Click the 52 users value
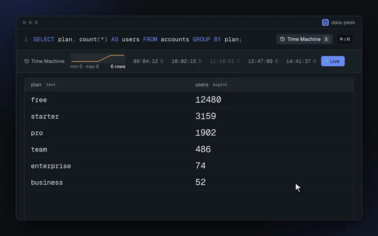378x236 pixels. tap(200, 182)
